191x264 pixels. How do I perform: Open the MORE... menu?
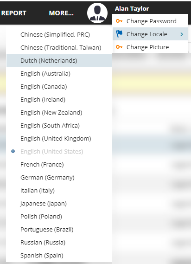61,13
